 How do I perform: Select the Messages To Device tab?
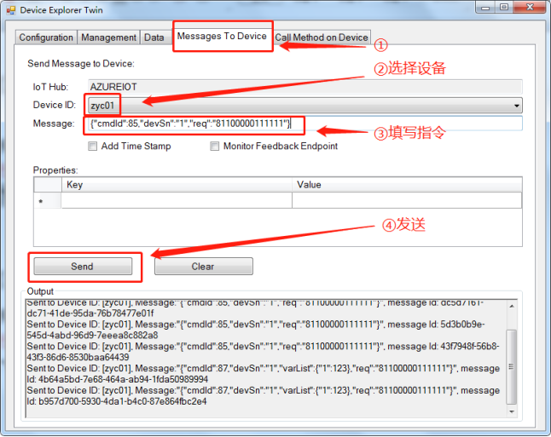point(222,37)
